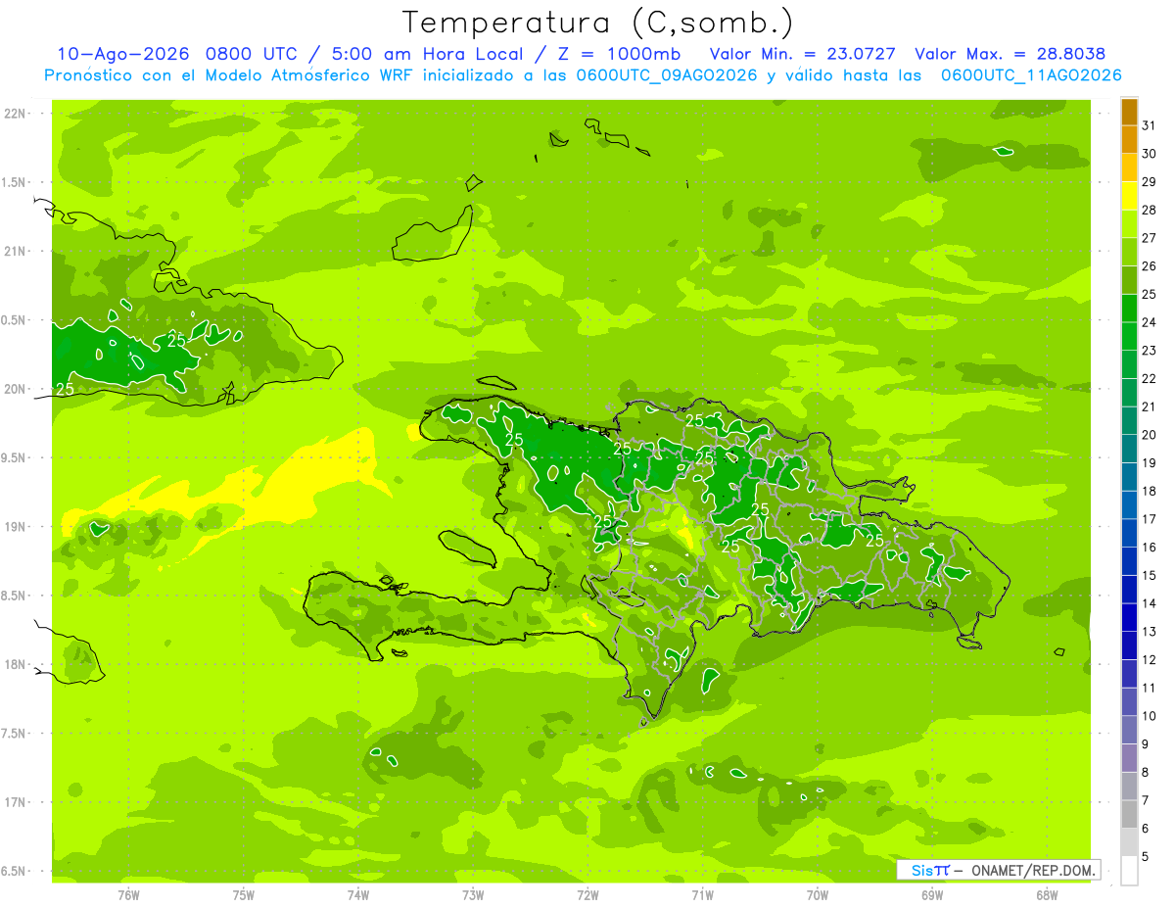Click the "26" color scale label
The image size is (1175, 908).
pos(1150,266)
